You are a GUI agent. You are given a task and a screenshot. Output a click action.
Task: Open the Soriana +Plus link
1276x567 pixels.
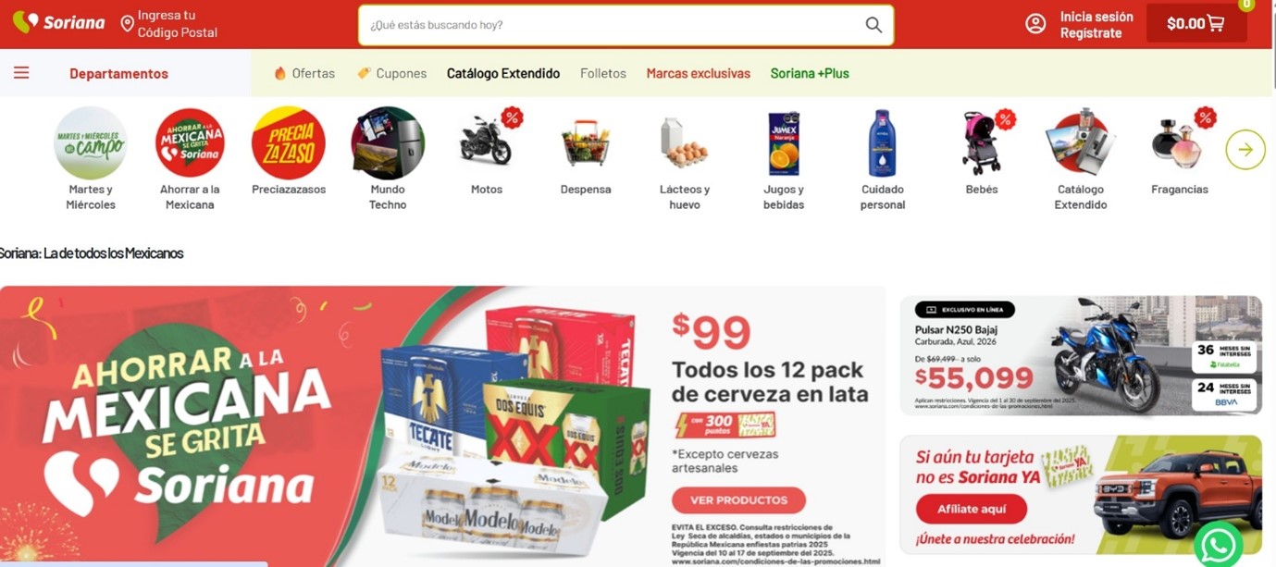(x=810, y=73)
